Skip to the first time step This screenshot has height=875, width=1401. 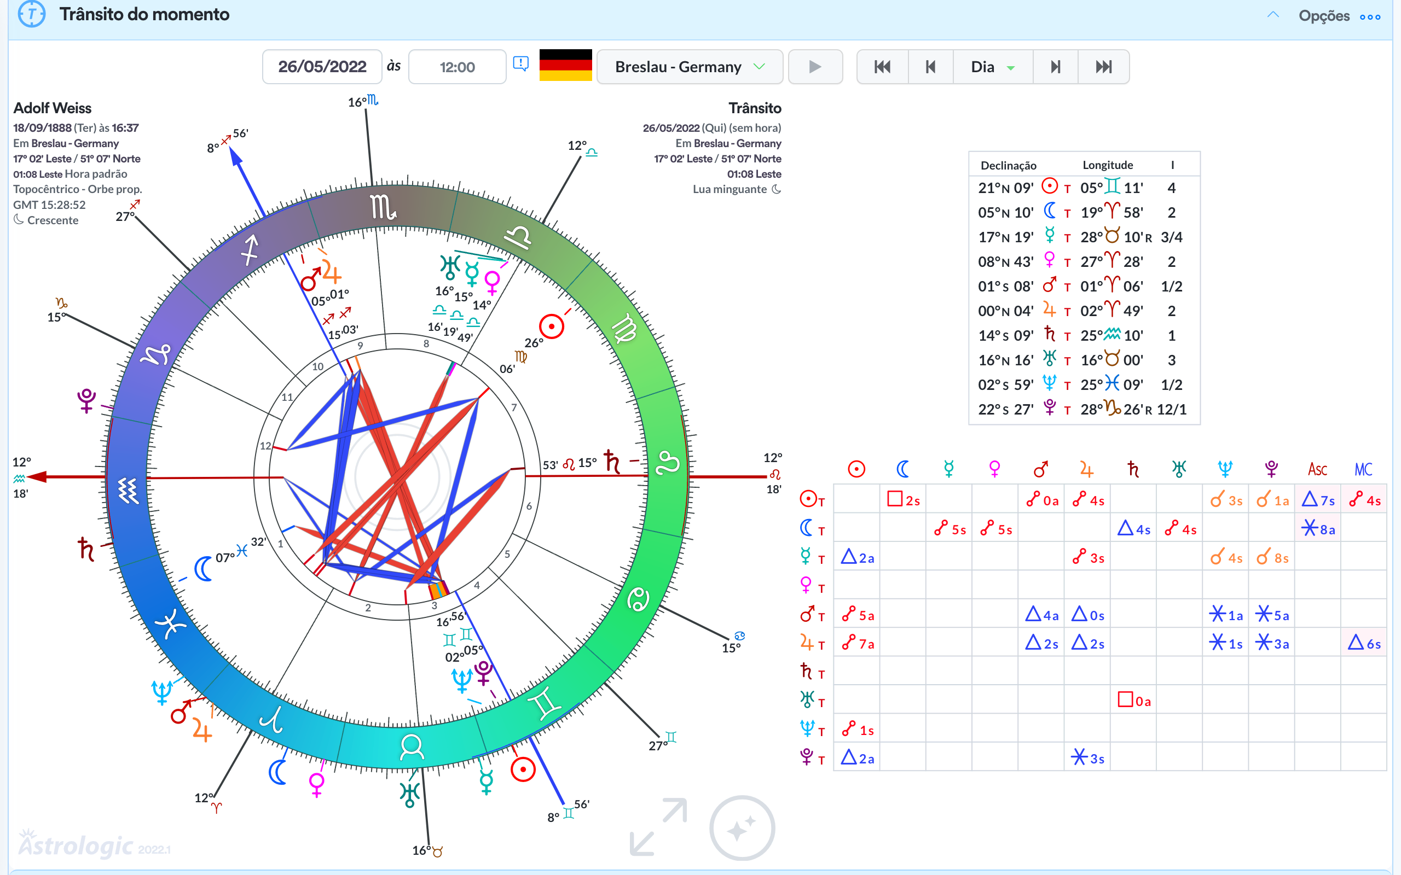(x=882, y=67)
